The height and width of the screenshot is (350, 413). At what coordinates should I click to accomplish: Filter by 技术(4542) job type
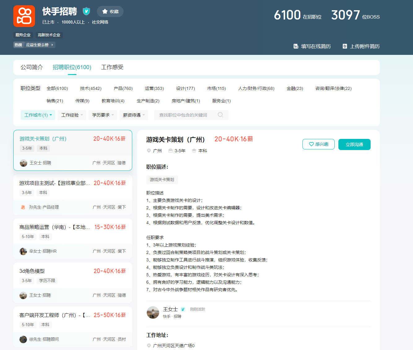91,88
